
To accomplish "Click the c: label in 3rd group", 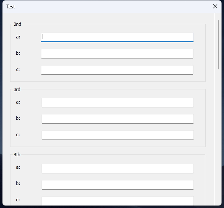I will [18, 134].
